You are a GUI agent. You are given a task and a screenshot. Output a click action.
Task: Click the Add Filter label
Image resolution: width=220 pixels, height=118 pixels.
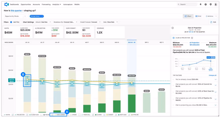click(16, 22)
